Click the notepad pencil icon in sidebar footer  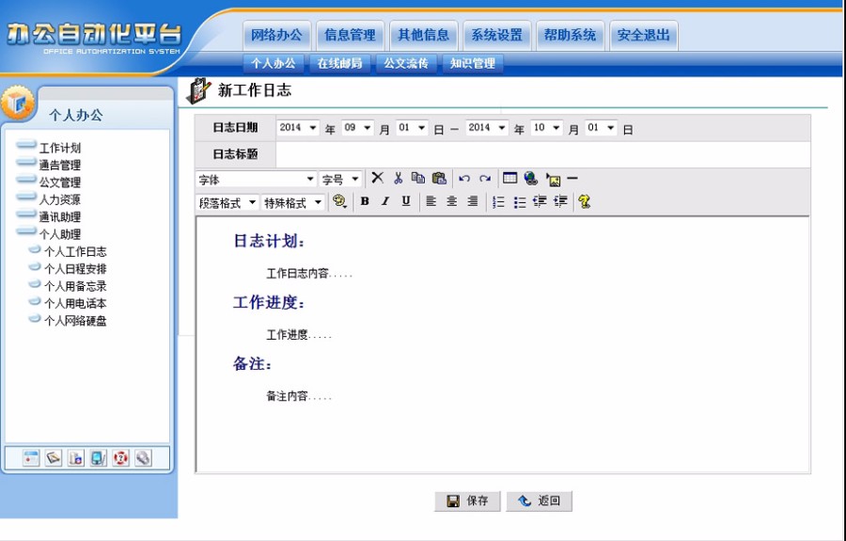pyautogui.click(x=54, y=458)
